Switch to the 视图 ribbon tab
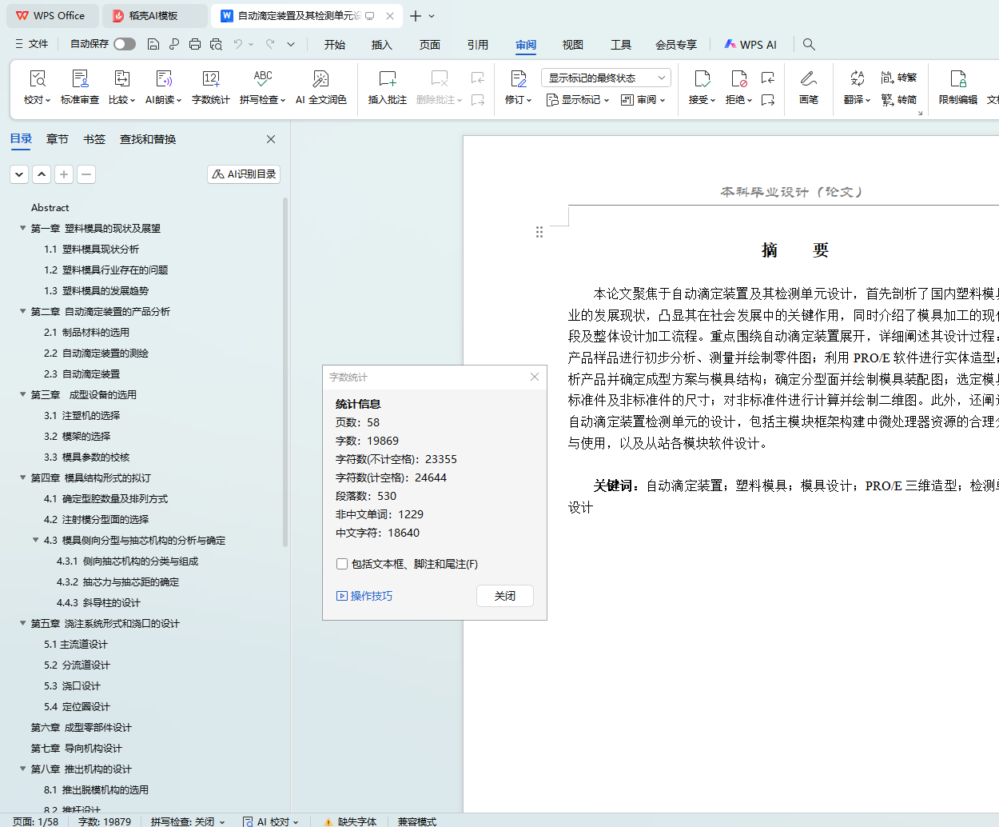Viewport: 999px width, 827px height. pyautogui.click(x=572, y=45)
